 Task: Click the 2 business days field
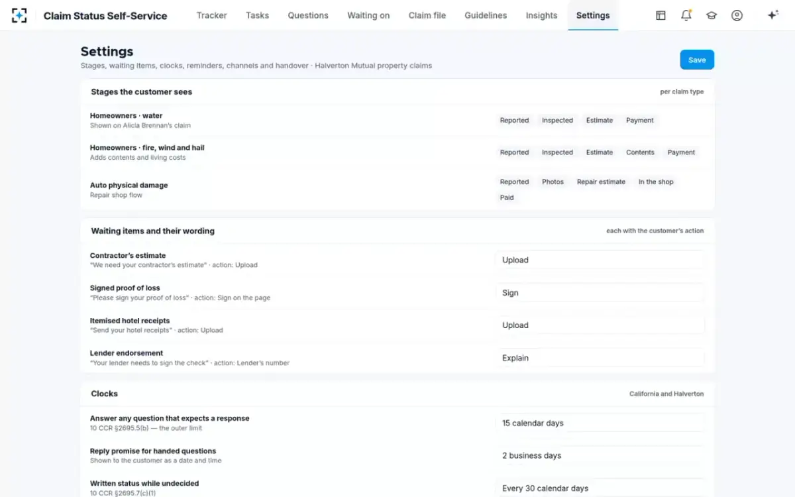pyautogui.click(x=600, y=455)
